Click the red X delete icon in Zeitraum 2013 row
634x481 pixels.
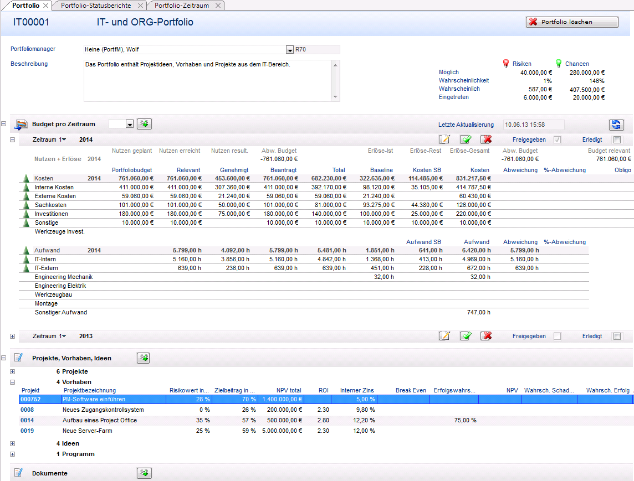[x=486, y=336]
